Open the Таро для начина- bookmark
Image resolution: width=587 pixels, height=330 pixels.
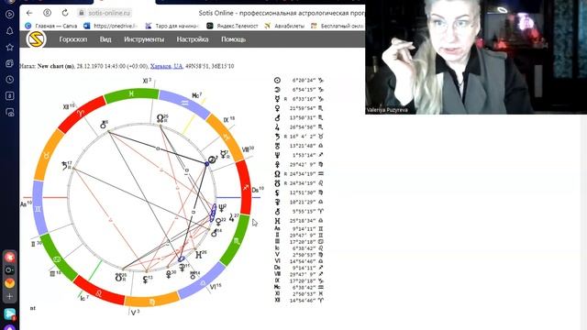point(172,26)
